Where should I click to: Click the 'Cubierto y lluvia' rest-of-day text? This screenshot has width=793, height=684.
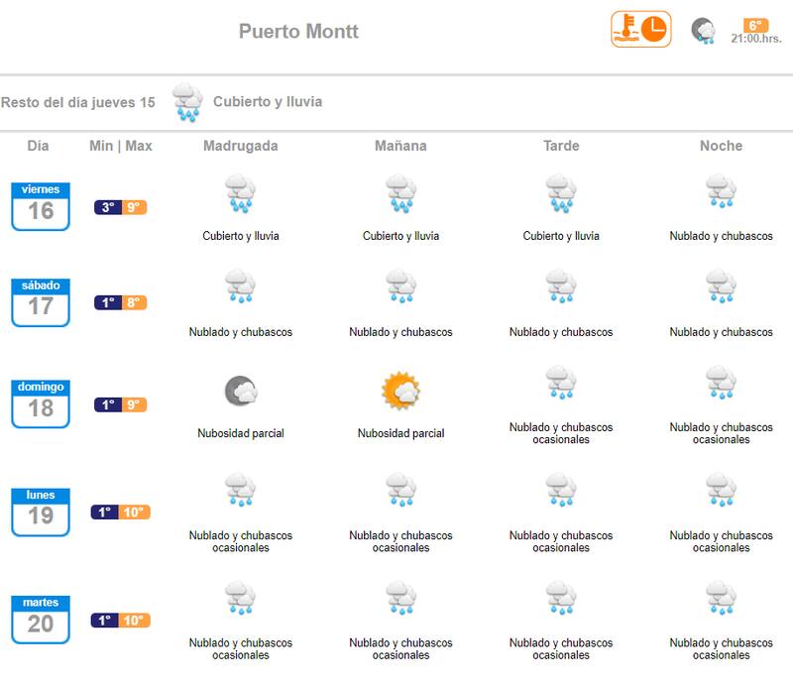click(268, 102)
